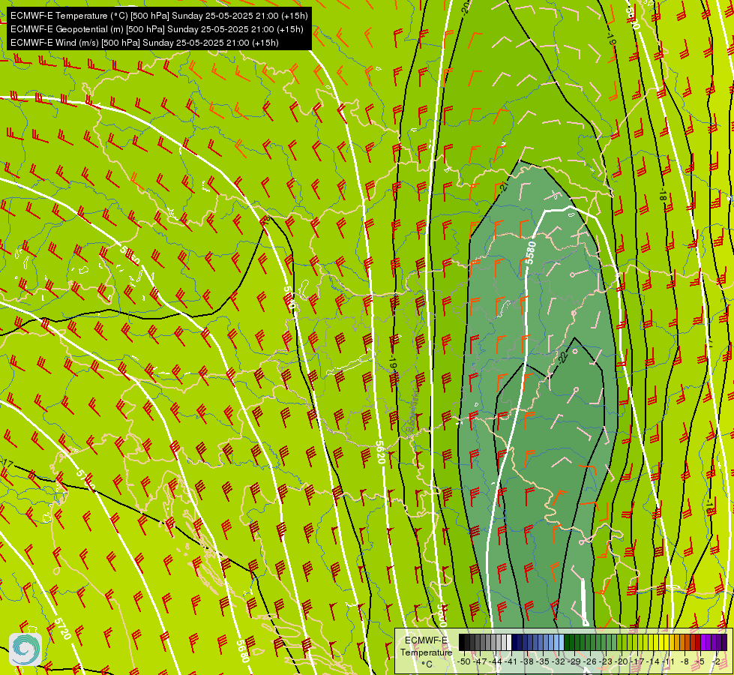The width and height of the screenshot is (734, 675).
Task: Click the -47 tick label in legend
Action: tap(480, 661)
